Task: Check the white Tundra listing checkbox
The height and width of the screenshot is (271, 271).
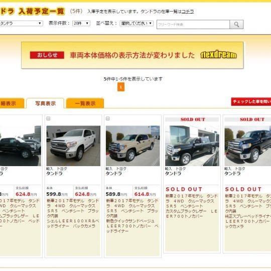Action: pyautogui.click(x=48, y=118)
